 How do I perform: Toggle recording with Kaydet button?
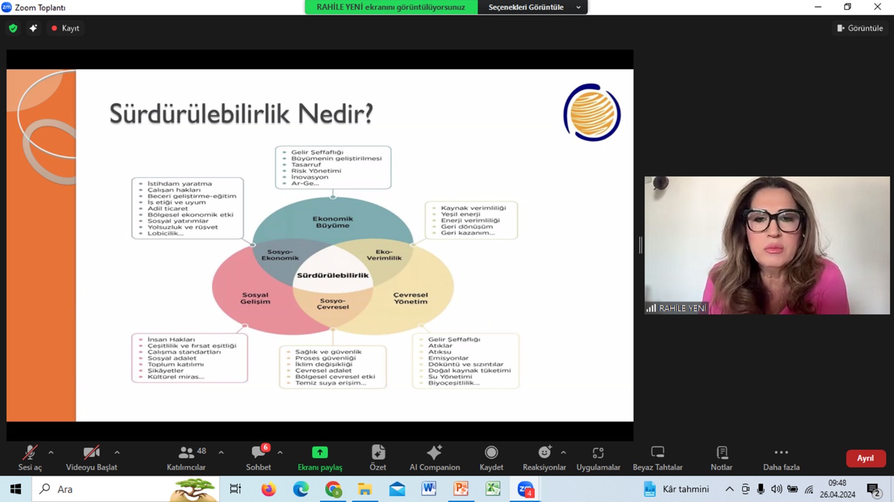pyautogui.click(x=491, y=457)
